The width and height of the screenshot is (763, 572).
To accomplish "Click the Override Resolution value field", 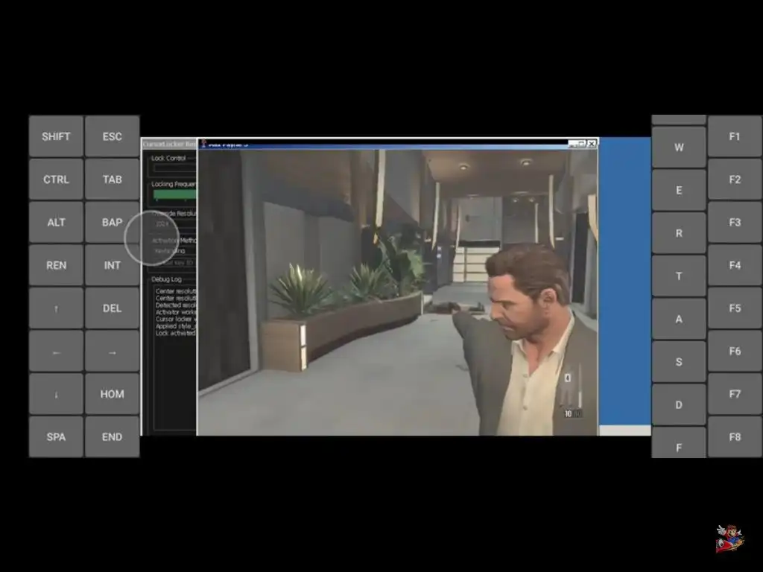I will [x=175, y=223].
